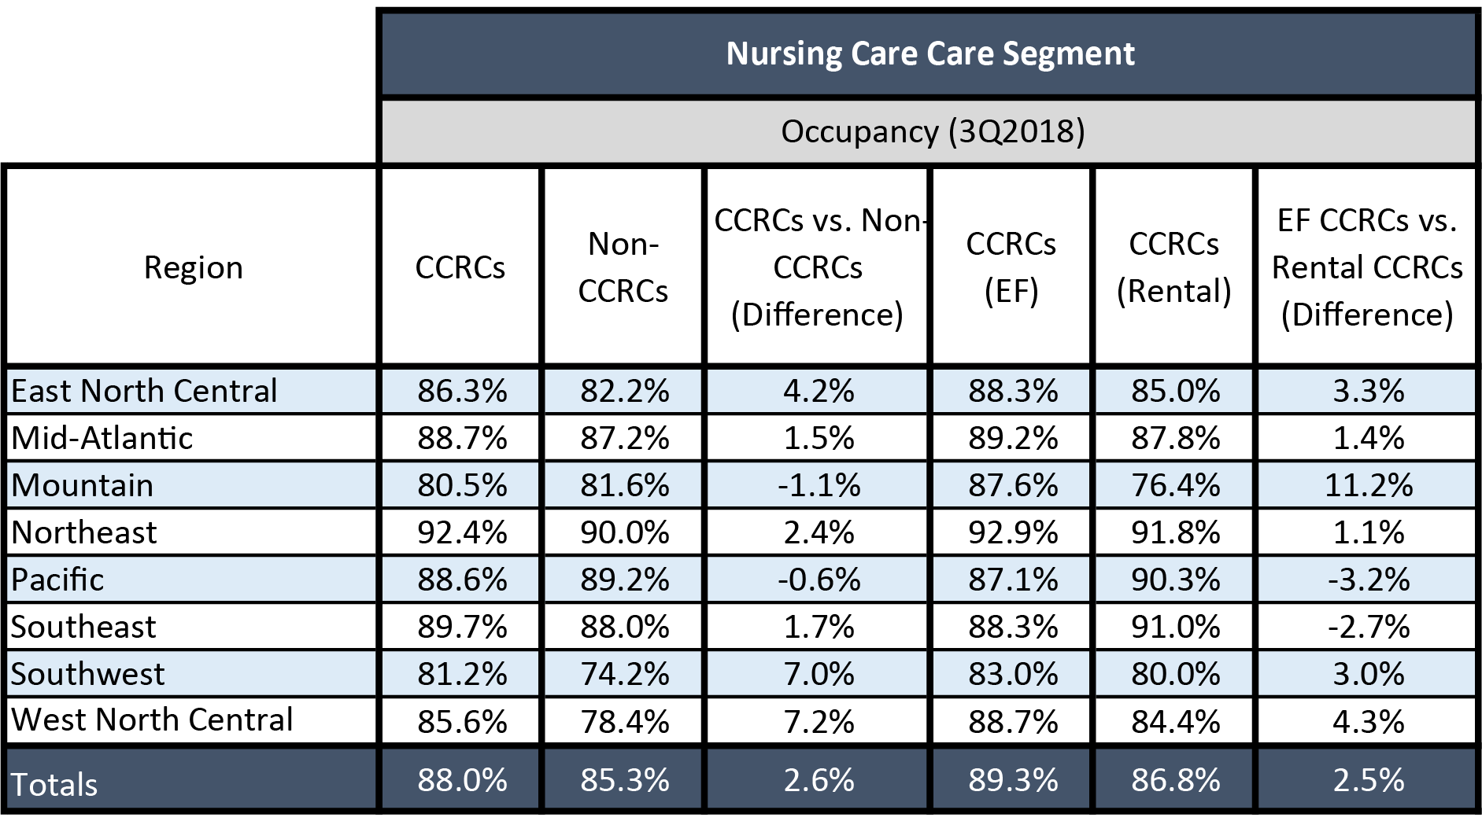Click the Non-CCRCs column header

[x=623, y=267]
